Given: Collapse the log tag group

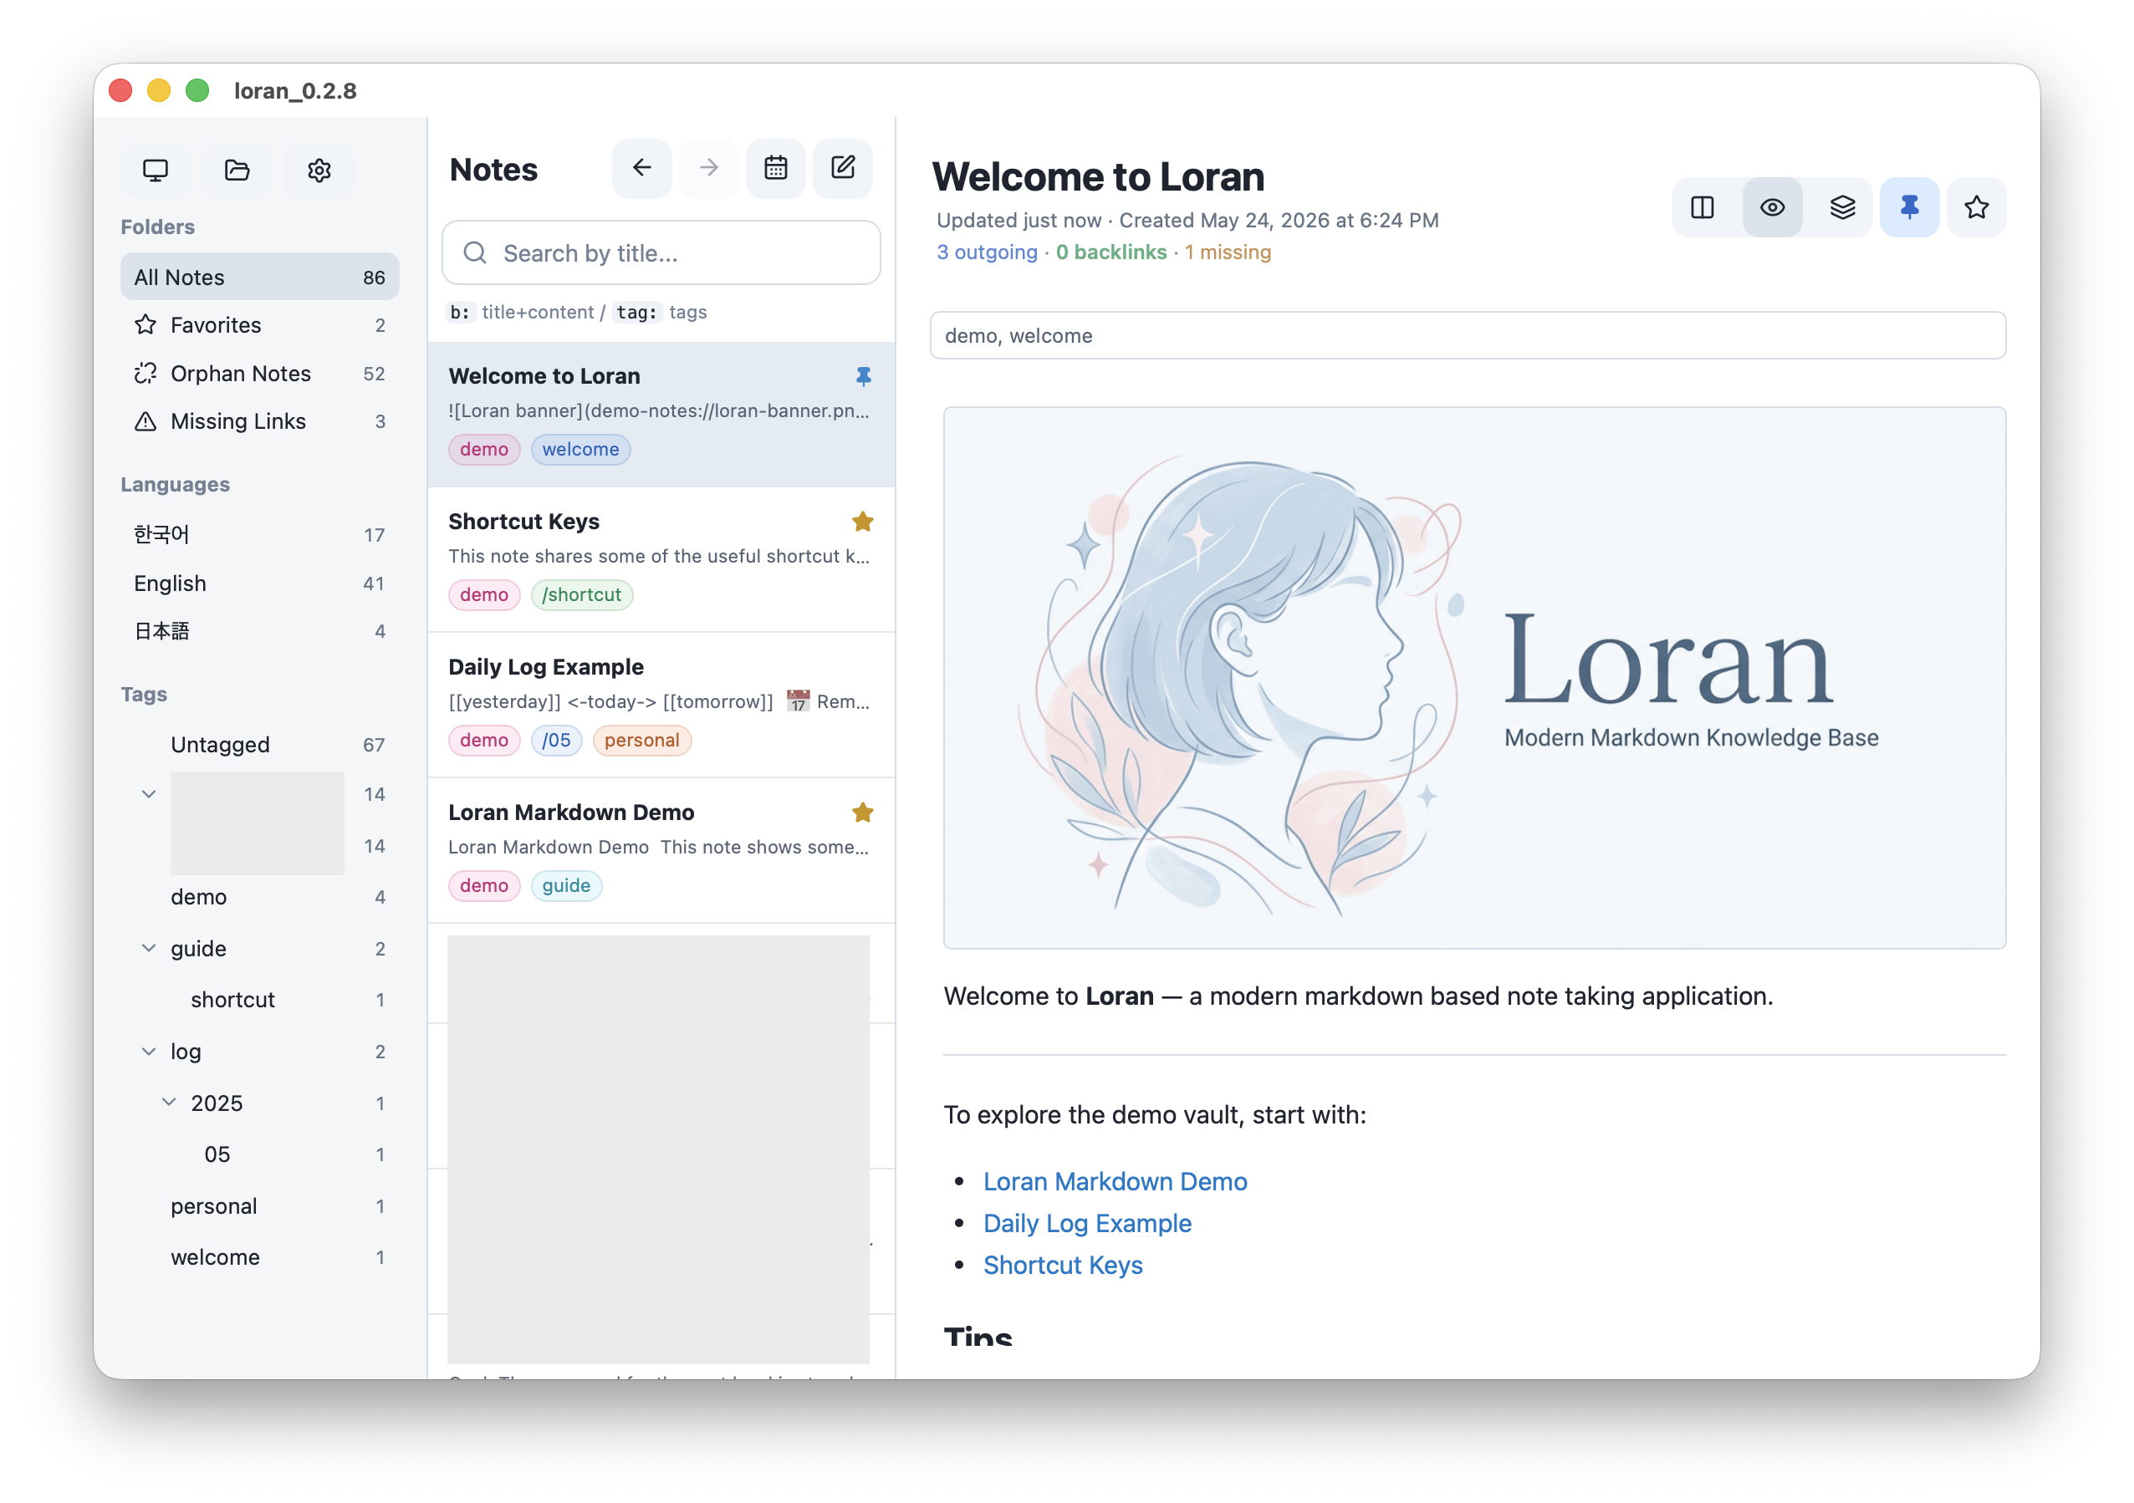Looking at the screenshot, I should pyautogui.click(x=149, y=1051).
